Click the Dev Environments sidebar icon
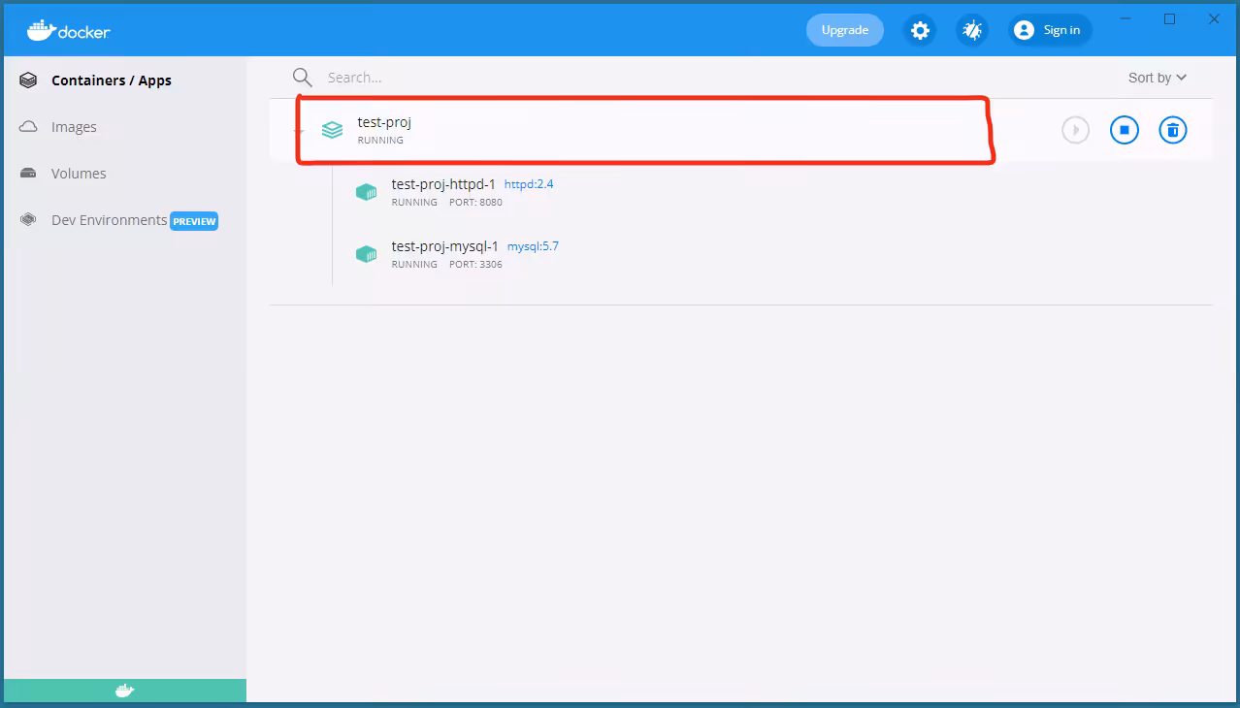The width and height of the screenshot is (1240, 708). pyautogui.click(x=28, y=220)
